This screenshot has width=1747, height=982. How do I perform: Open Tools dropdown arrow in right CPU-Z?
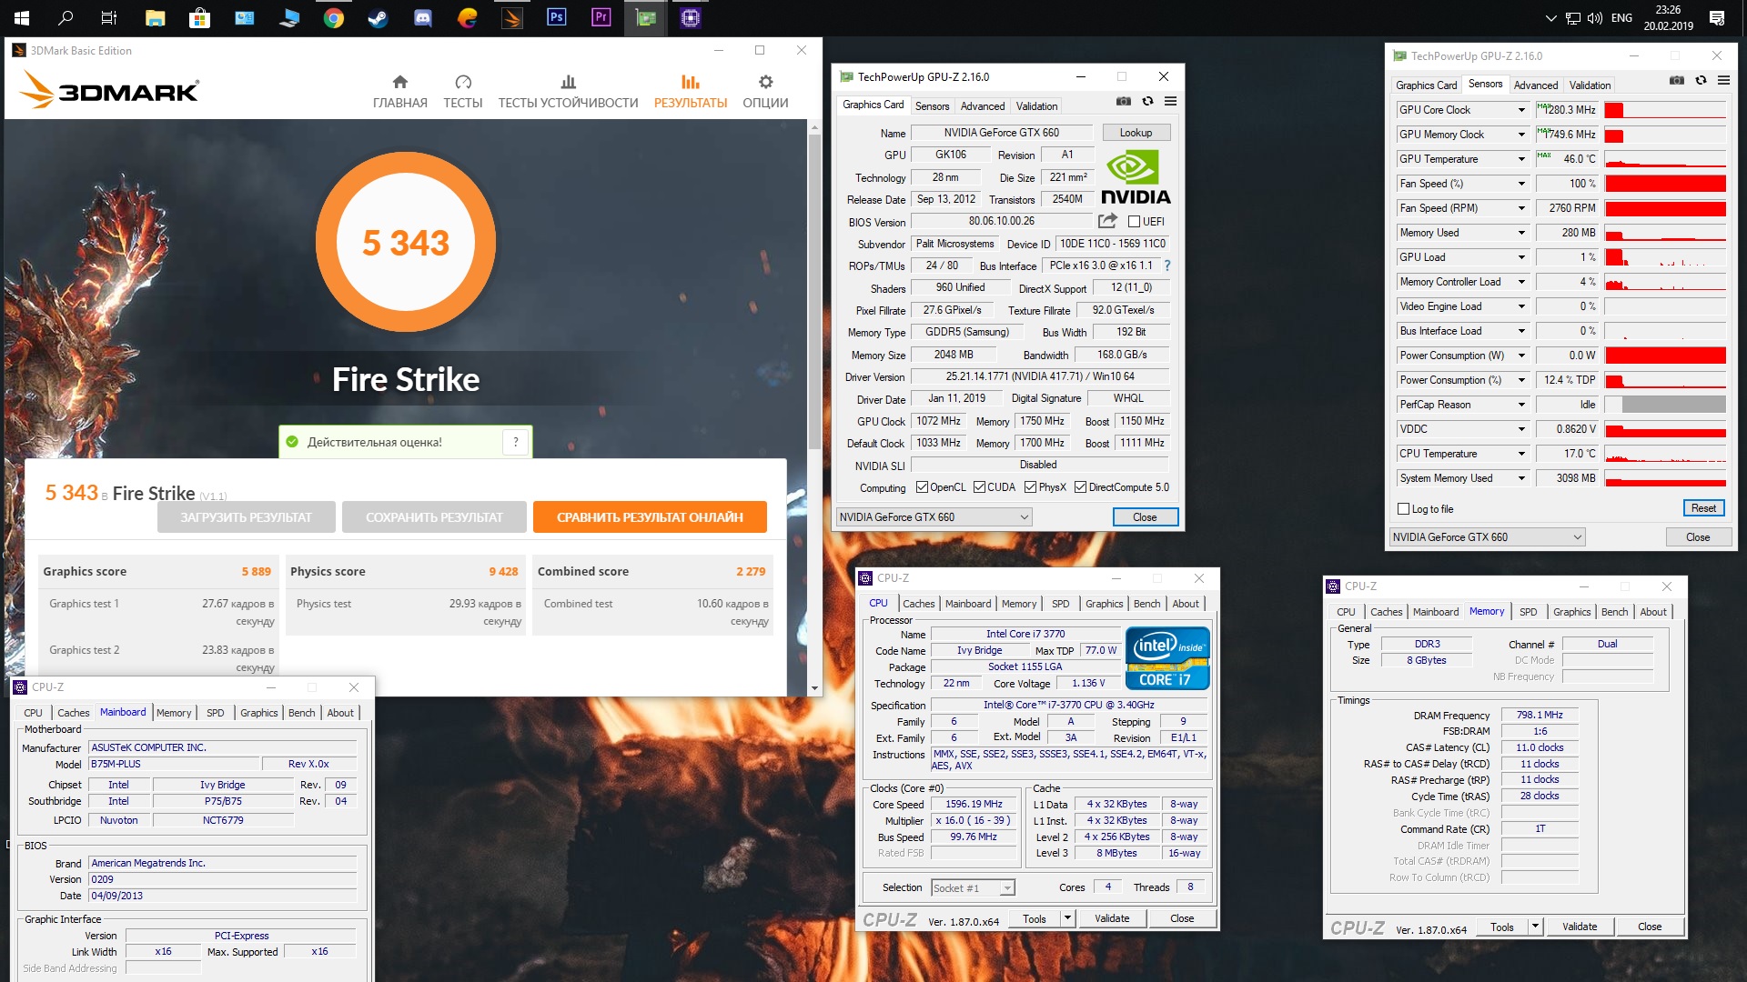1536,927
